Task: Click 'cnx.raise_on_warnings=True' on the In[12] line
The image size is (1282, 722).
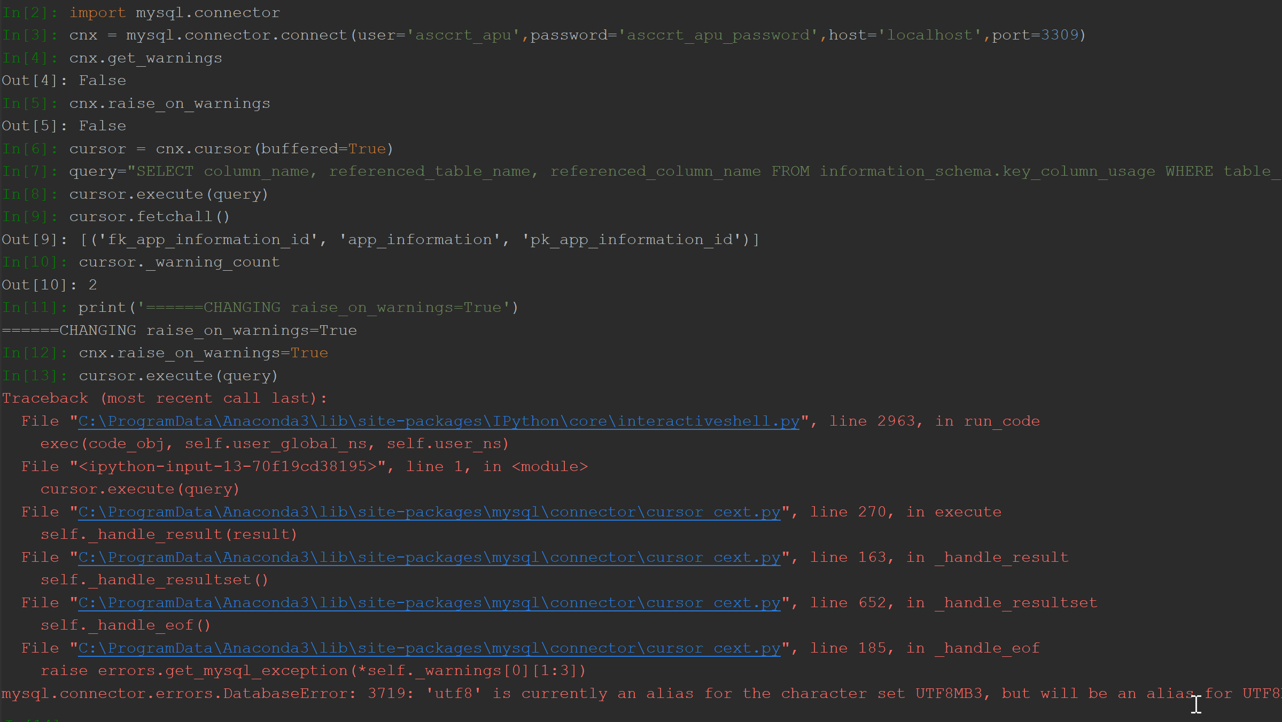Action: click(x=203, y=353)
